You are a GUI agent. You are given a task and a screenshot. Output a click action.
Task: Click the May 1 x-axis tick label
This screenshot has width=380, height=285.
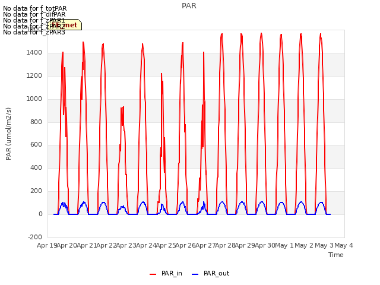point(284,245)
